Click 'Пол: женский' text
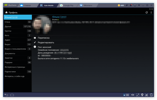Viewport: 157px width, 100px height. 44,47
